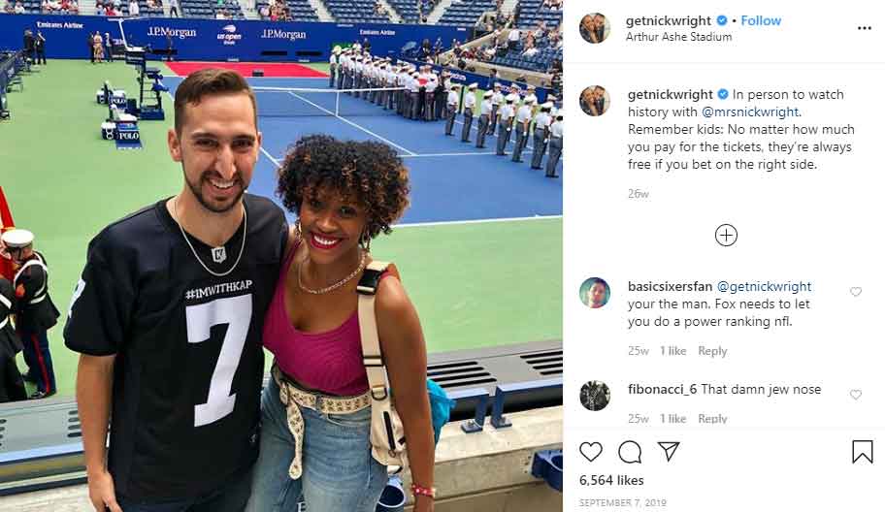885x512 pixels.
Task: Like basicsixersfan's comment with small heart
Action: (x=856, y=292)
